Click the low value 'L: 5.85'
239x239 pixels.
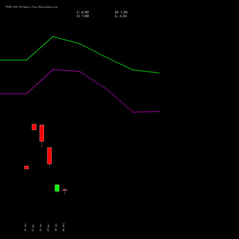[121, 16]
